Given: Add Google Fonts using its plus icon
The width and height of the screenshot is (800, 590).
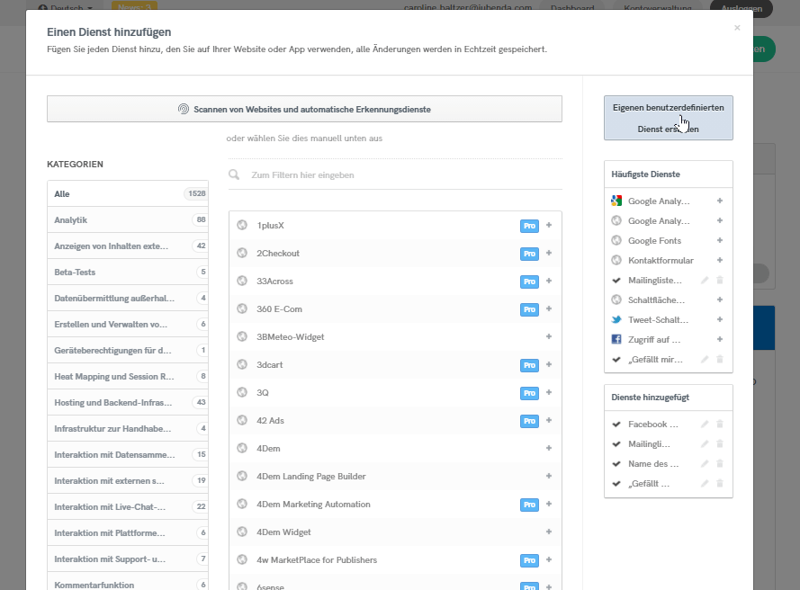Looking at the screenshot, I should pyautogui.click(x=720, y=241).
